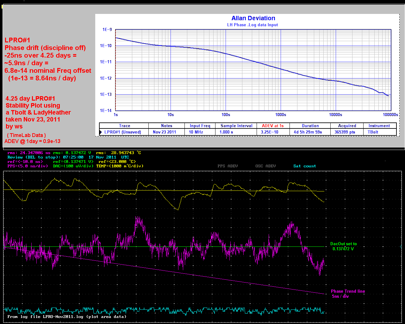This screenshot has width=405, height=324.
Task: Click the Allan Deviation plot title
Action: pos(253,18)
